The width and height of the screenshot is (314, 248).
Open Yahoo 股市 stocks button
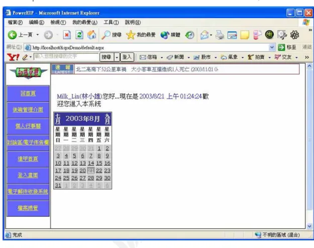pos(202,57)
